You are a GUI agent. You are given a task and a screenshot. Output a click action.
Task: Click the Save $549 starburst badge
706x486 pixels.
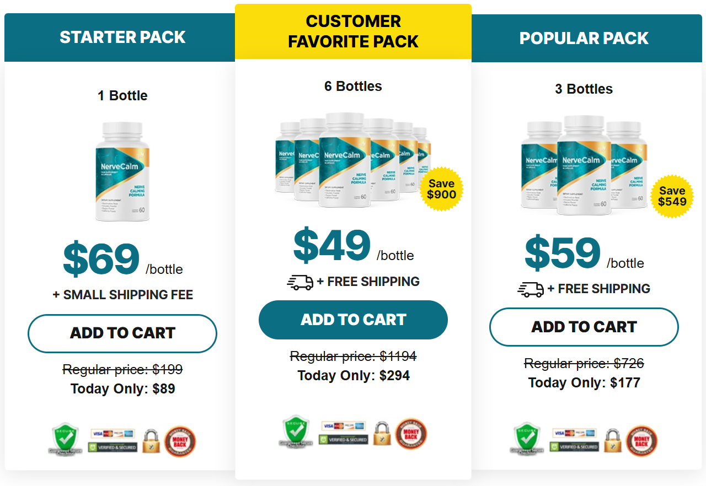pyautogui.click(x=672, y=196)
